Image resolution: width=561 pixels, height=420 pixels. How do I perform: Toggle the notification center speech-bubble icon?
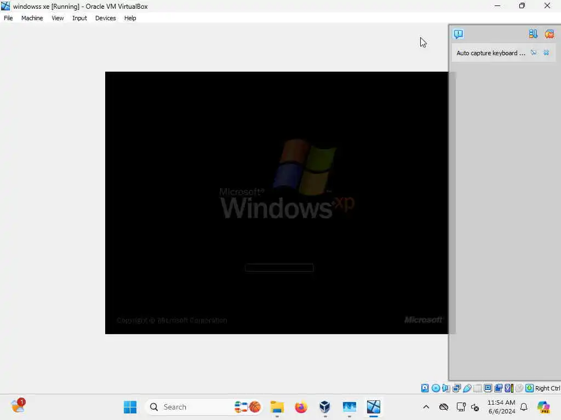point(459,34)
